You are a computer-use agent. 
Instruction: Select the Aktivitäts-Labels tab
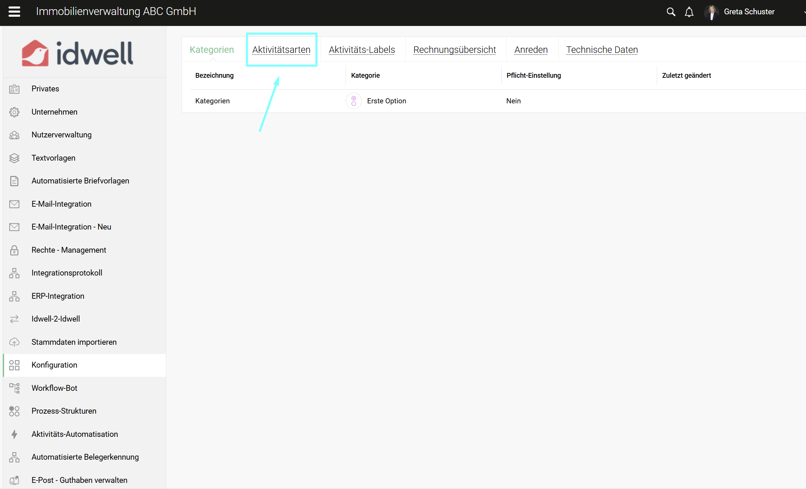[362, 50]
